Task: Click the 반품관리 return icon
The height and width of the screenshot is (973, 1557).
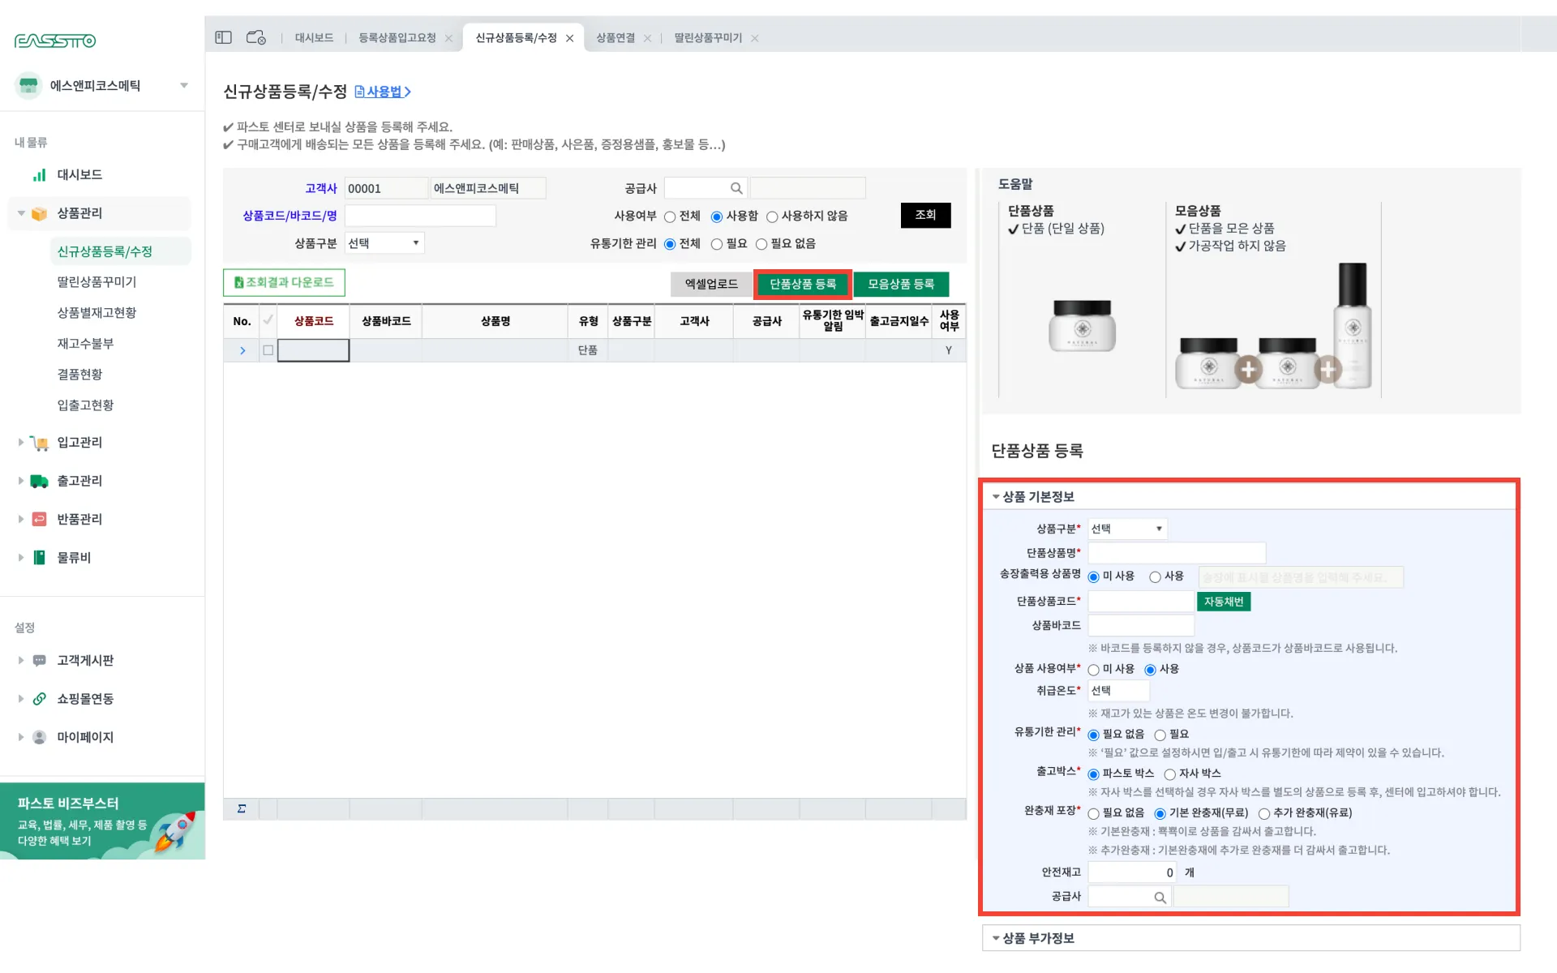Action: (x=39, y=519)
